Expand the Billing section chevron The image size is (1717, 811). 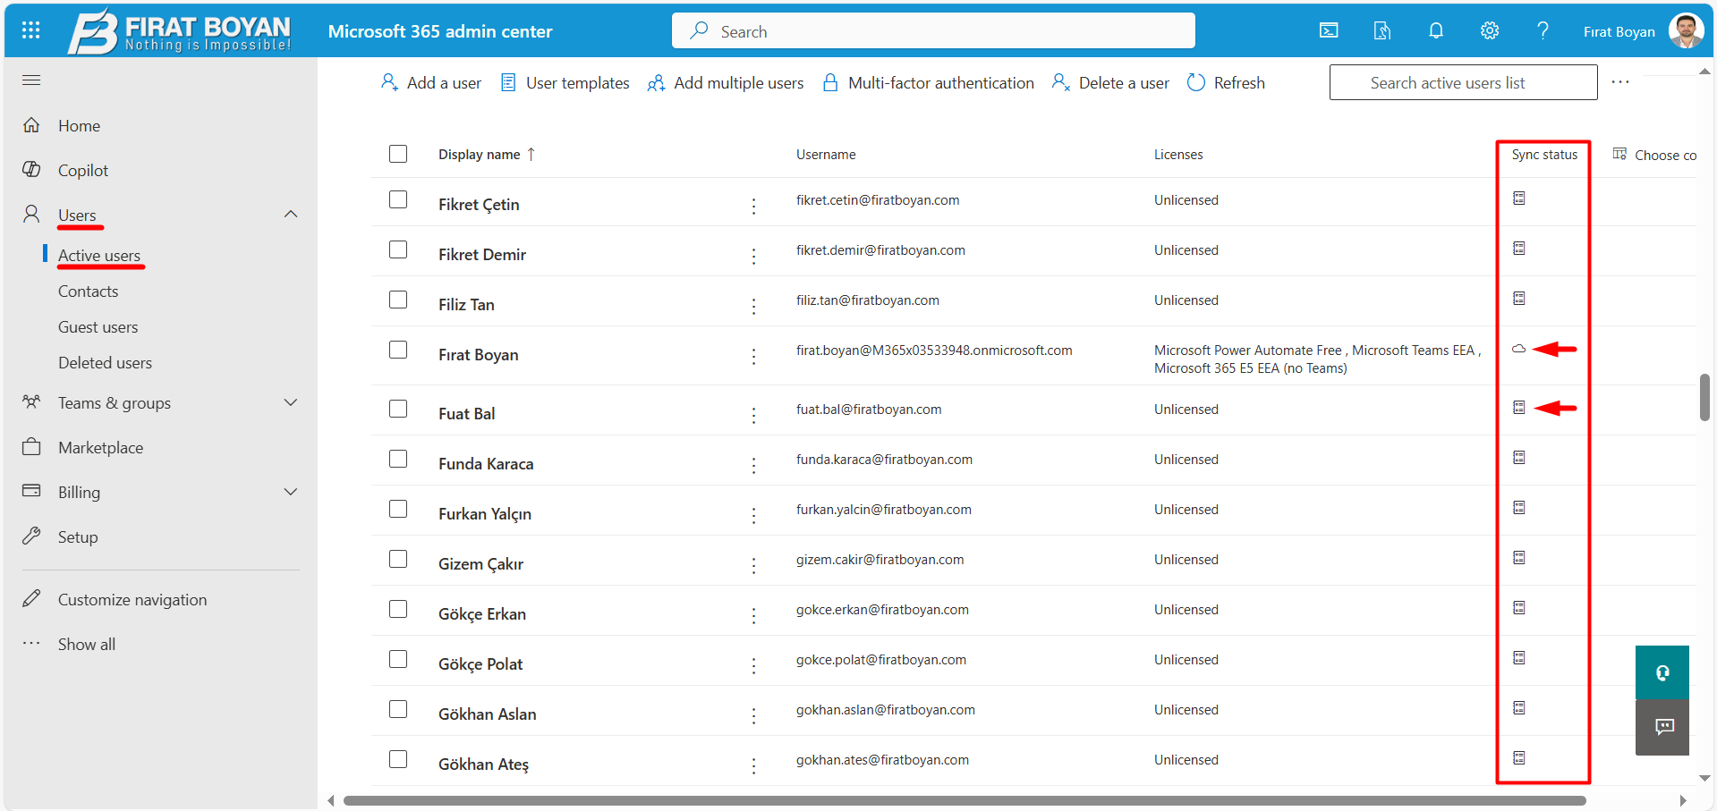[x=291, y=492]
